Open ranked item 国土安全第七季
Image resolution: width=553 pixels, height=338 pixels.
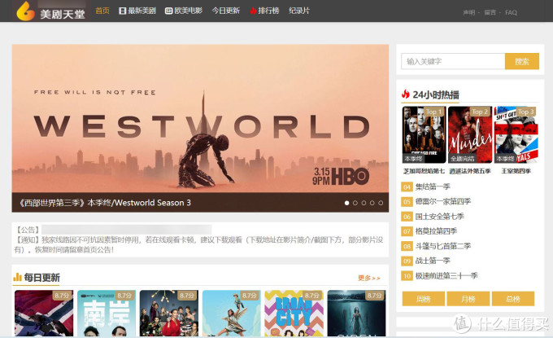pos(439,216)
